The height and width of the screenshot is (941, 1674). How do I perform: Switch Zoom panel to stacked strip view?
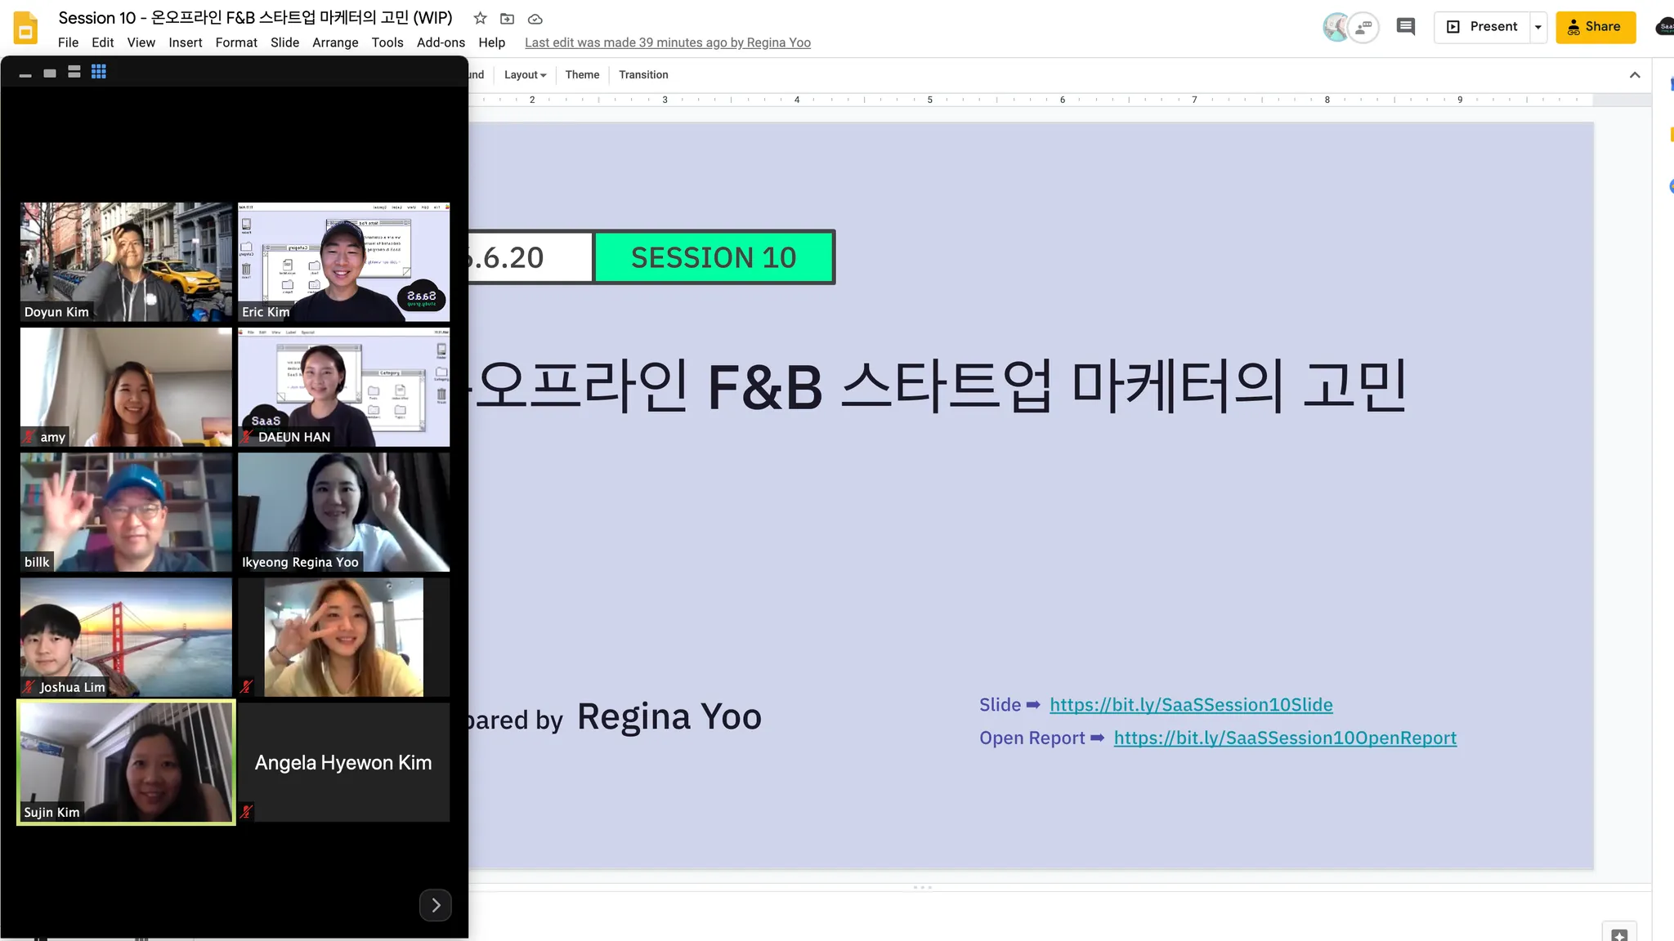[x=74, y=72]
